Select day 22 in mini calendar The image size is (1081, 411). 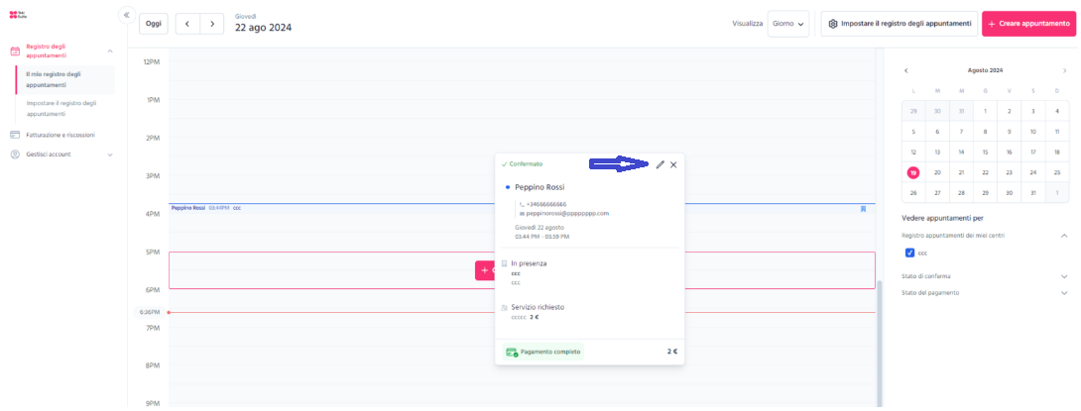(x=985, y=172)
